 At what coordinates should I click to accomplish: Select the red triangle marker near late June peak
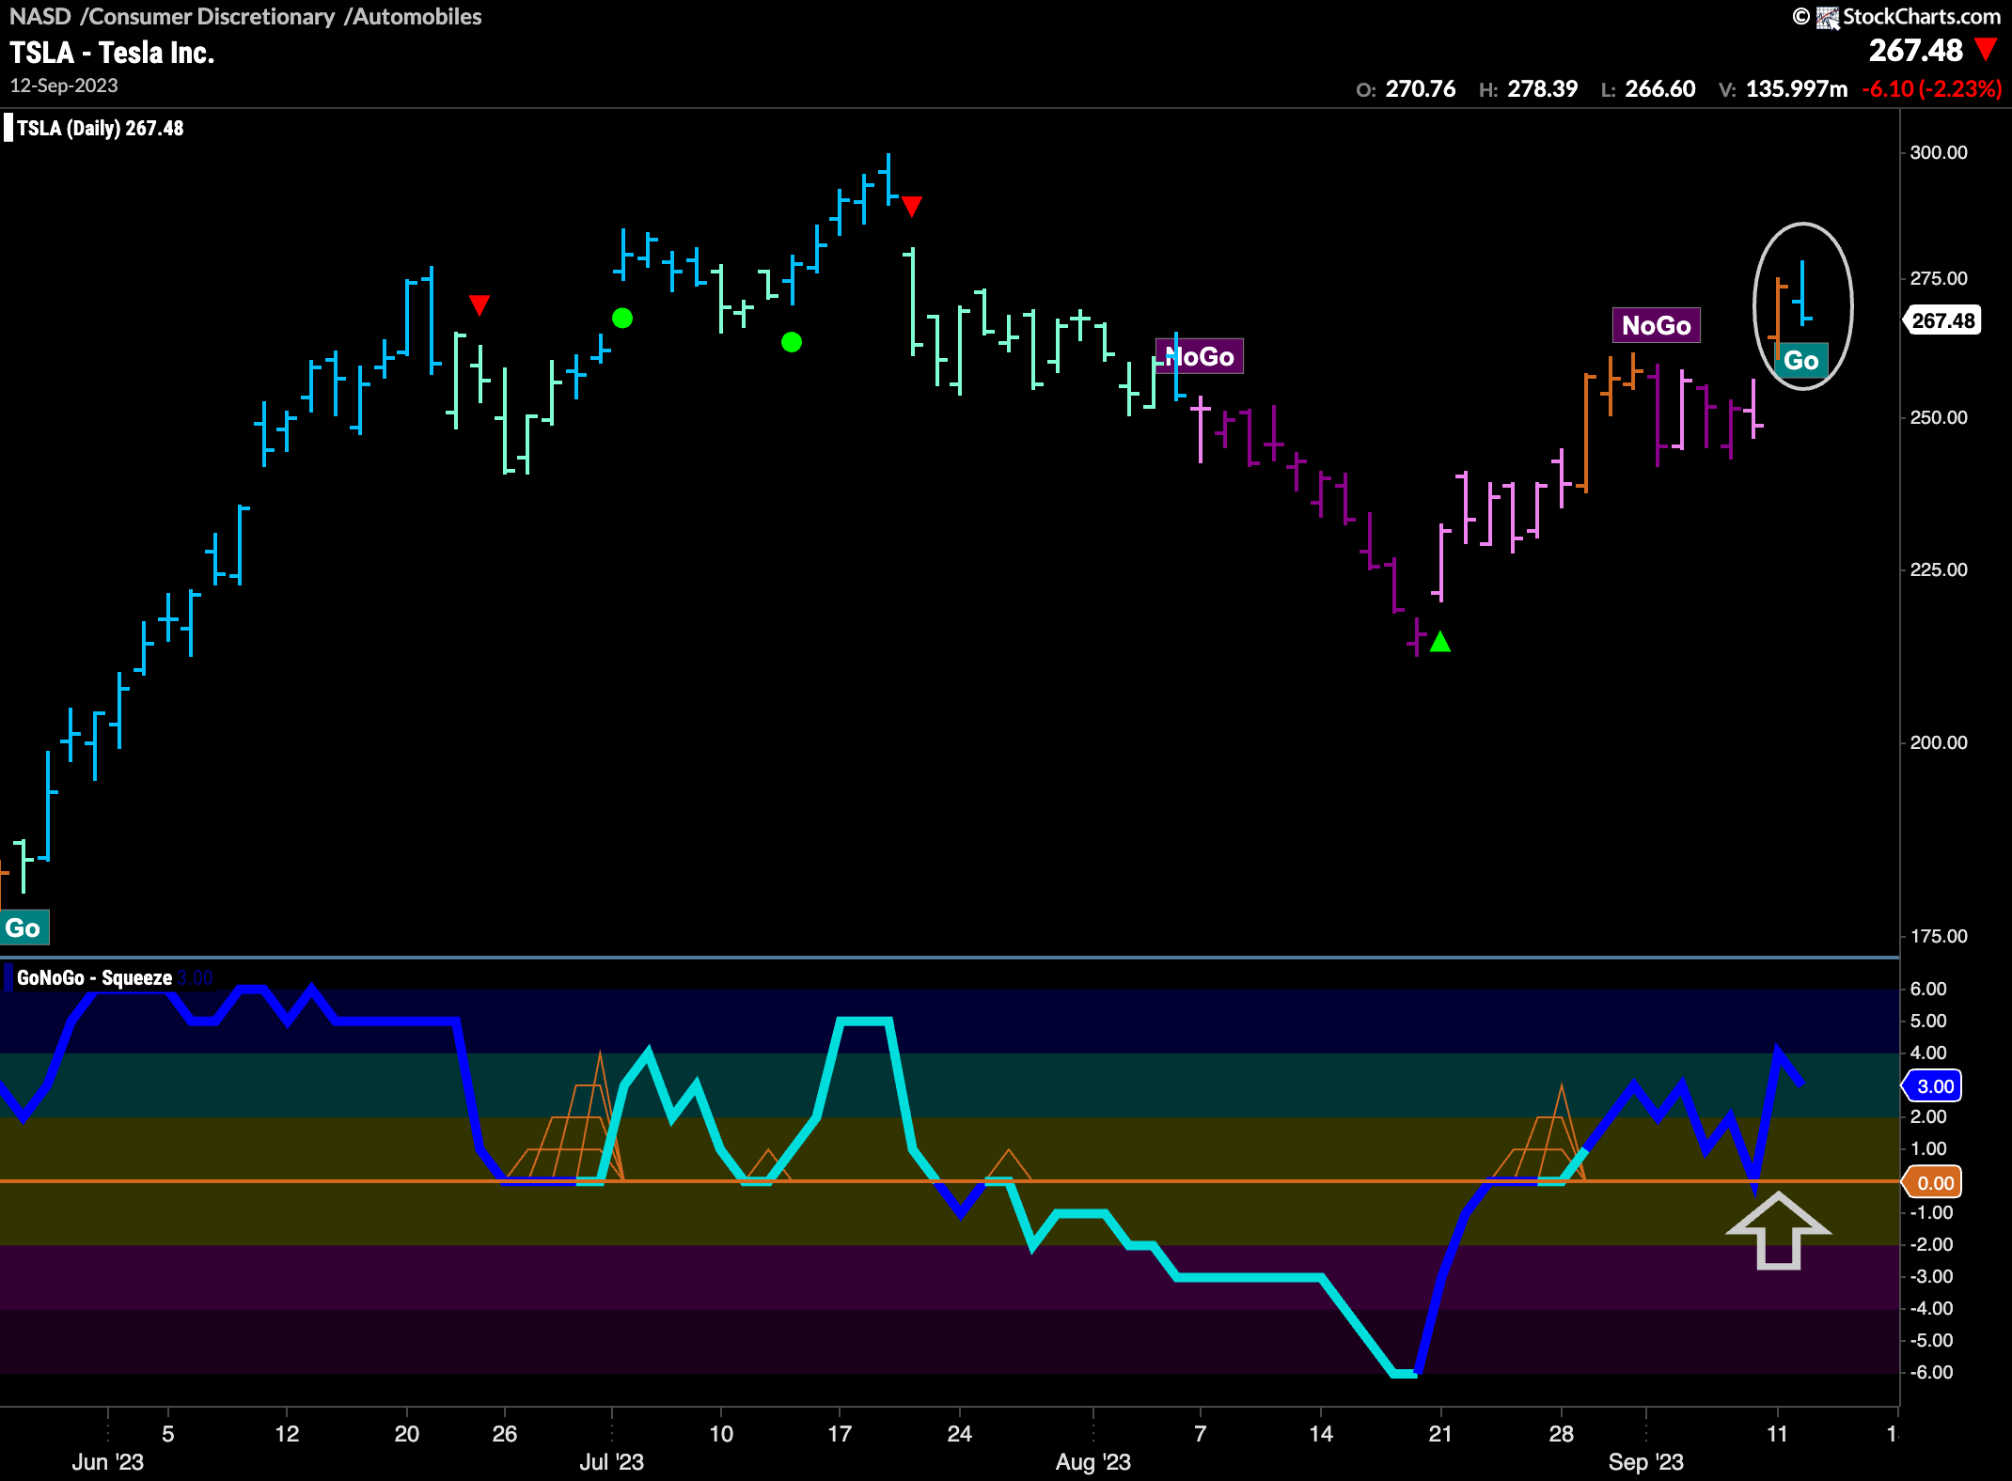(479, 305)
